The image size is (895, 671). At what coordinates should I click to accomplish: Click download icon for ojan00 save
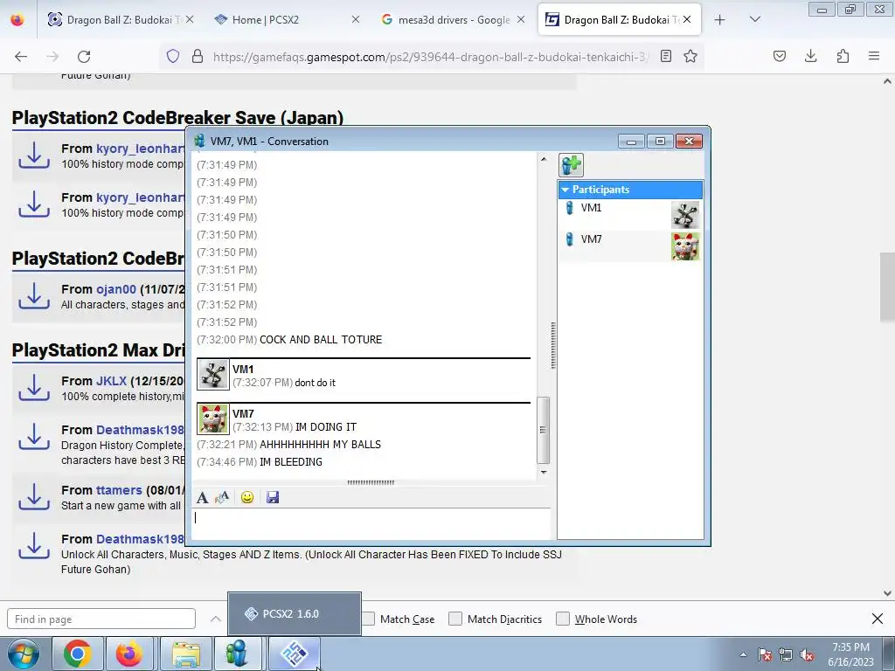pyautogui.click(x=34, y=296)
